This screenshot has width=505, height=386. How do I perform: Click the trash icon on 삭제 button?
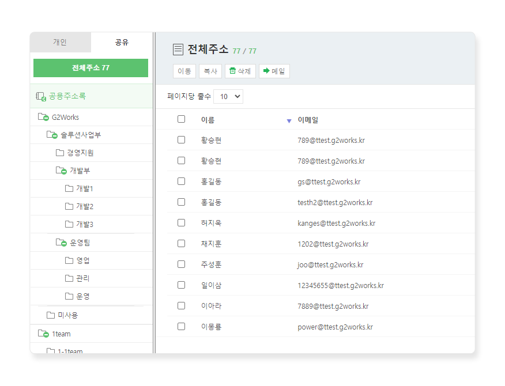pyautogui.click(x=232, y=71)
